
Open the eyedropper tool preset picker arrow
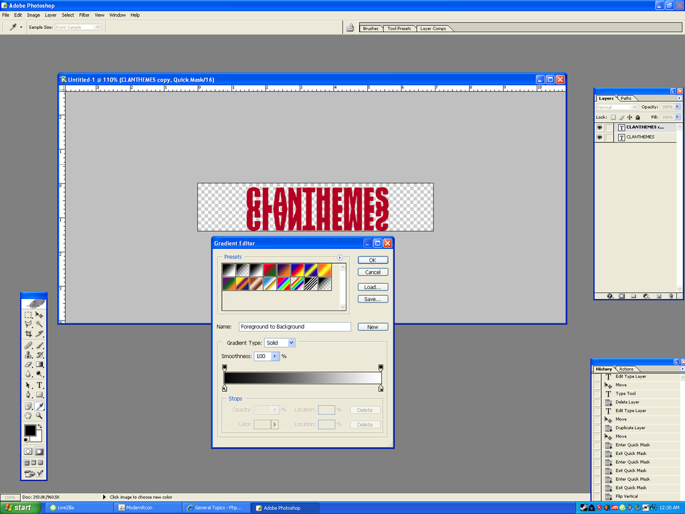click(21, 27)
